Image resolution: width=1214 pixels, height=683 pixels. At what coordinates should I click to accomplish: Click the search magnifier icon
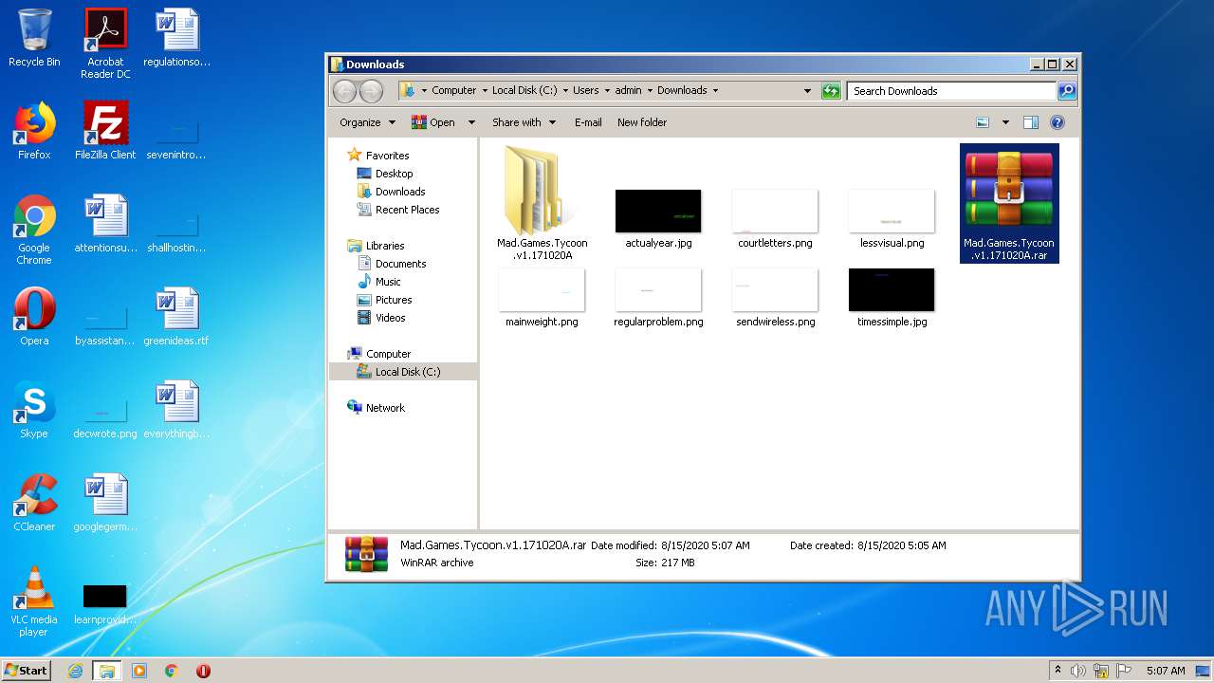(1067, 91)
